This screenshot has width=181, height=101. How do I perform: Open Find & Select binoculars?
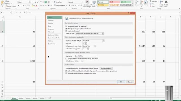coord(166,4)
